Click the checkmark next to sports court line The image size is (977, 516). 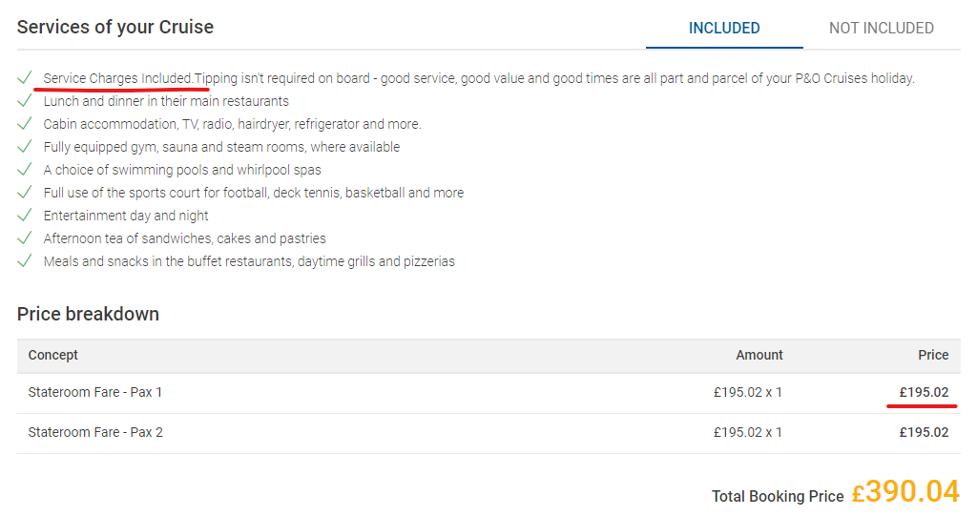coord(25,193)
